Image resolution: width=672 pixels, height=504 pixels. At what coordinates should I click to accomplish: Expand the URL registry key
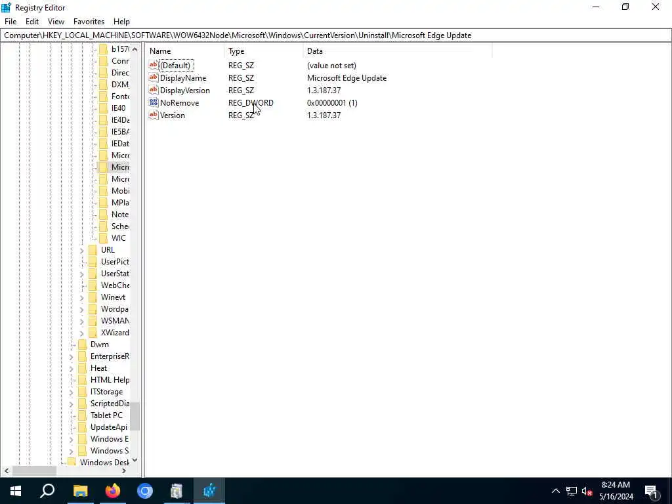[81, 250]
